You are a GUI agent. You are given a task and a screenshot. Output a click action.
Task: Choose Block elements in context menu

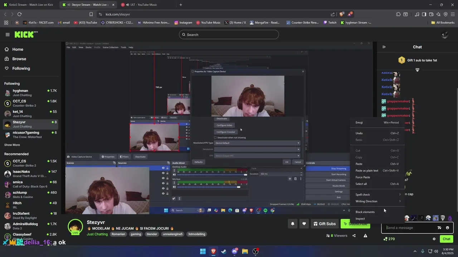[x=377, y=212]
